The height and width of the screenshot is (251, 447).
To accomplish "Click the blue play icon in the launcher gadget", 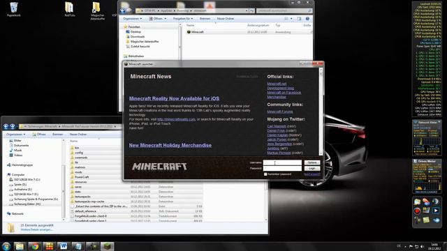I will pos(436,211).
